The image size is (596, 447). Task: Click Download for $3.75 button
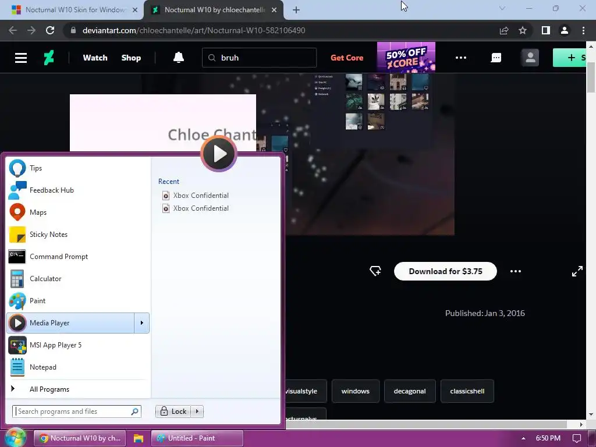tap(445, 271)
